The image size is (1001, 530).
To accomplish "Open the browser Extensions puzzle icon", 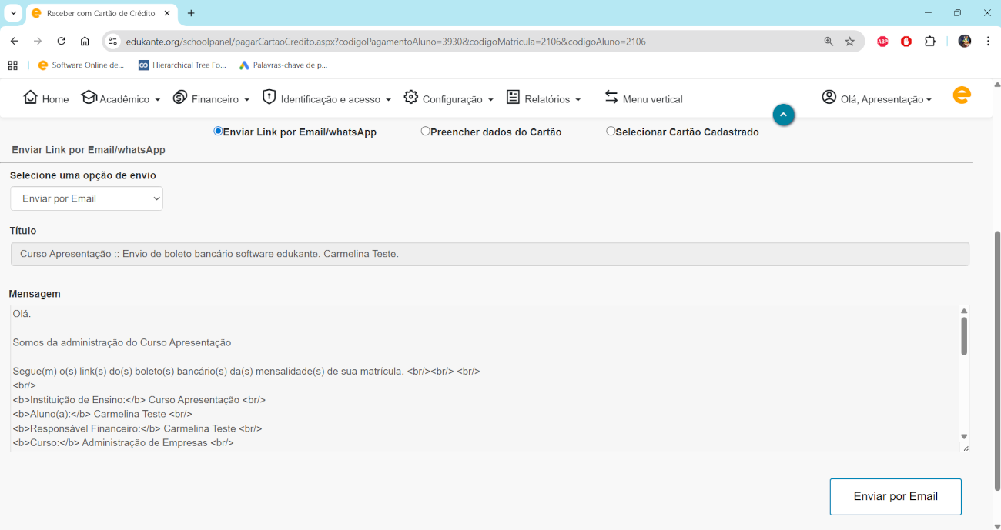I will pos(929,42).
